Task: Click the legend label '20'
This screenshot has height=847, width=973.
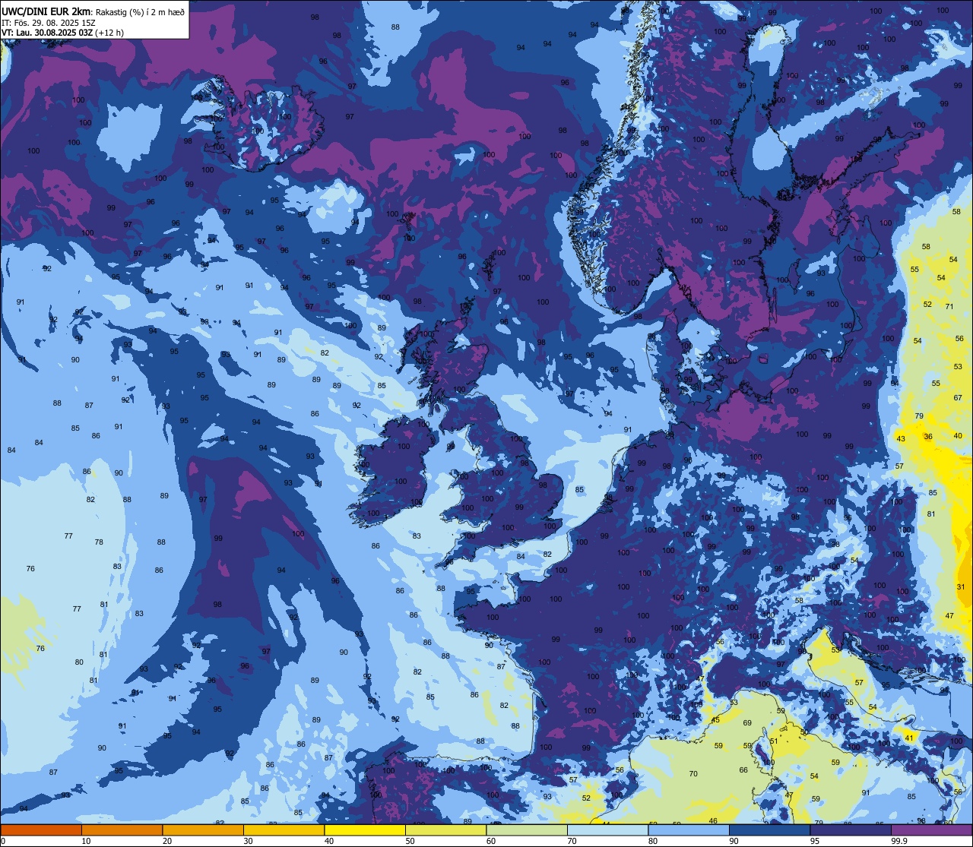Action: 167,841
